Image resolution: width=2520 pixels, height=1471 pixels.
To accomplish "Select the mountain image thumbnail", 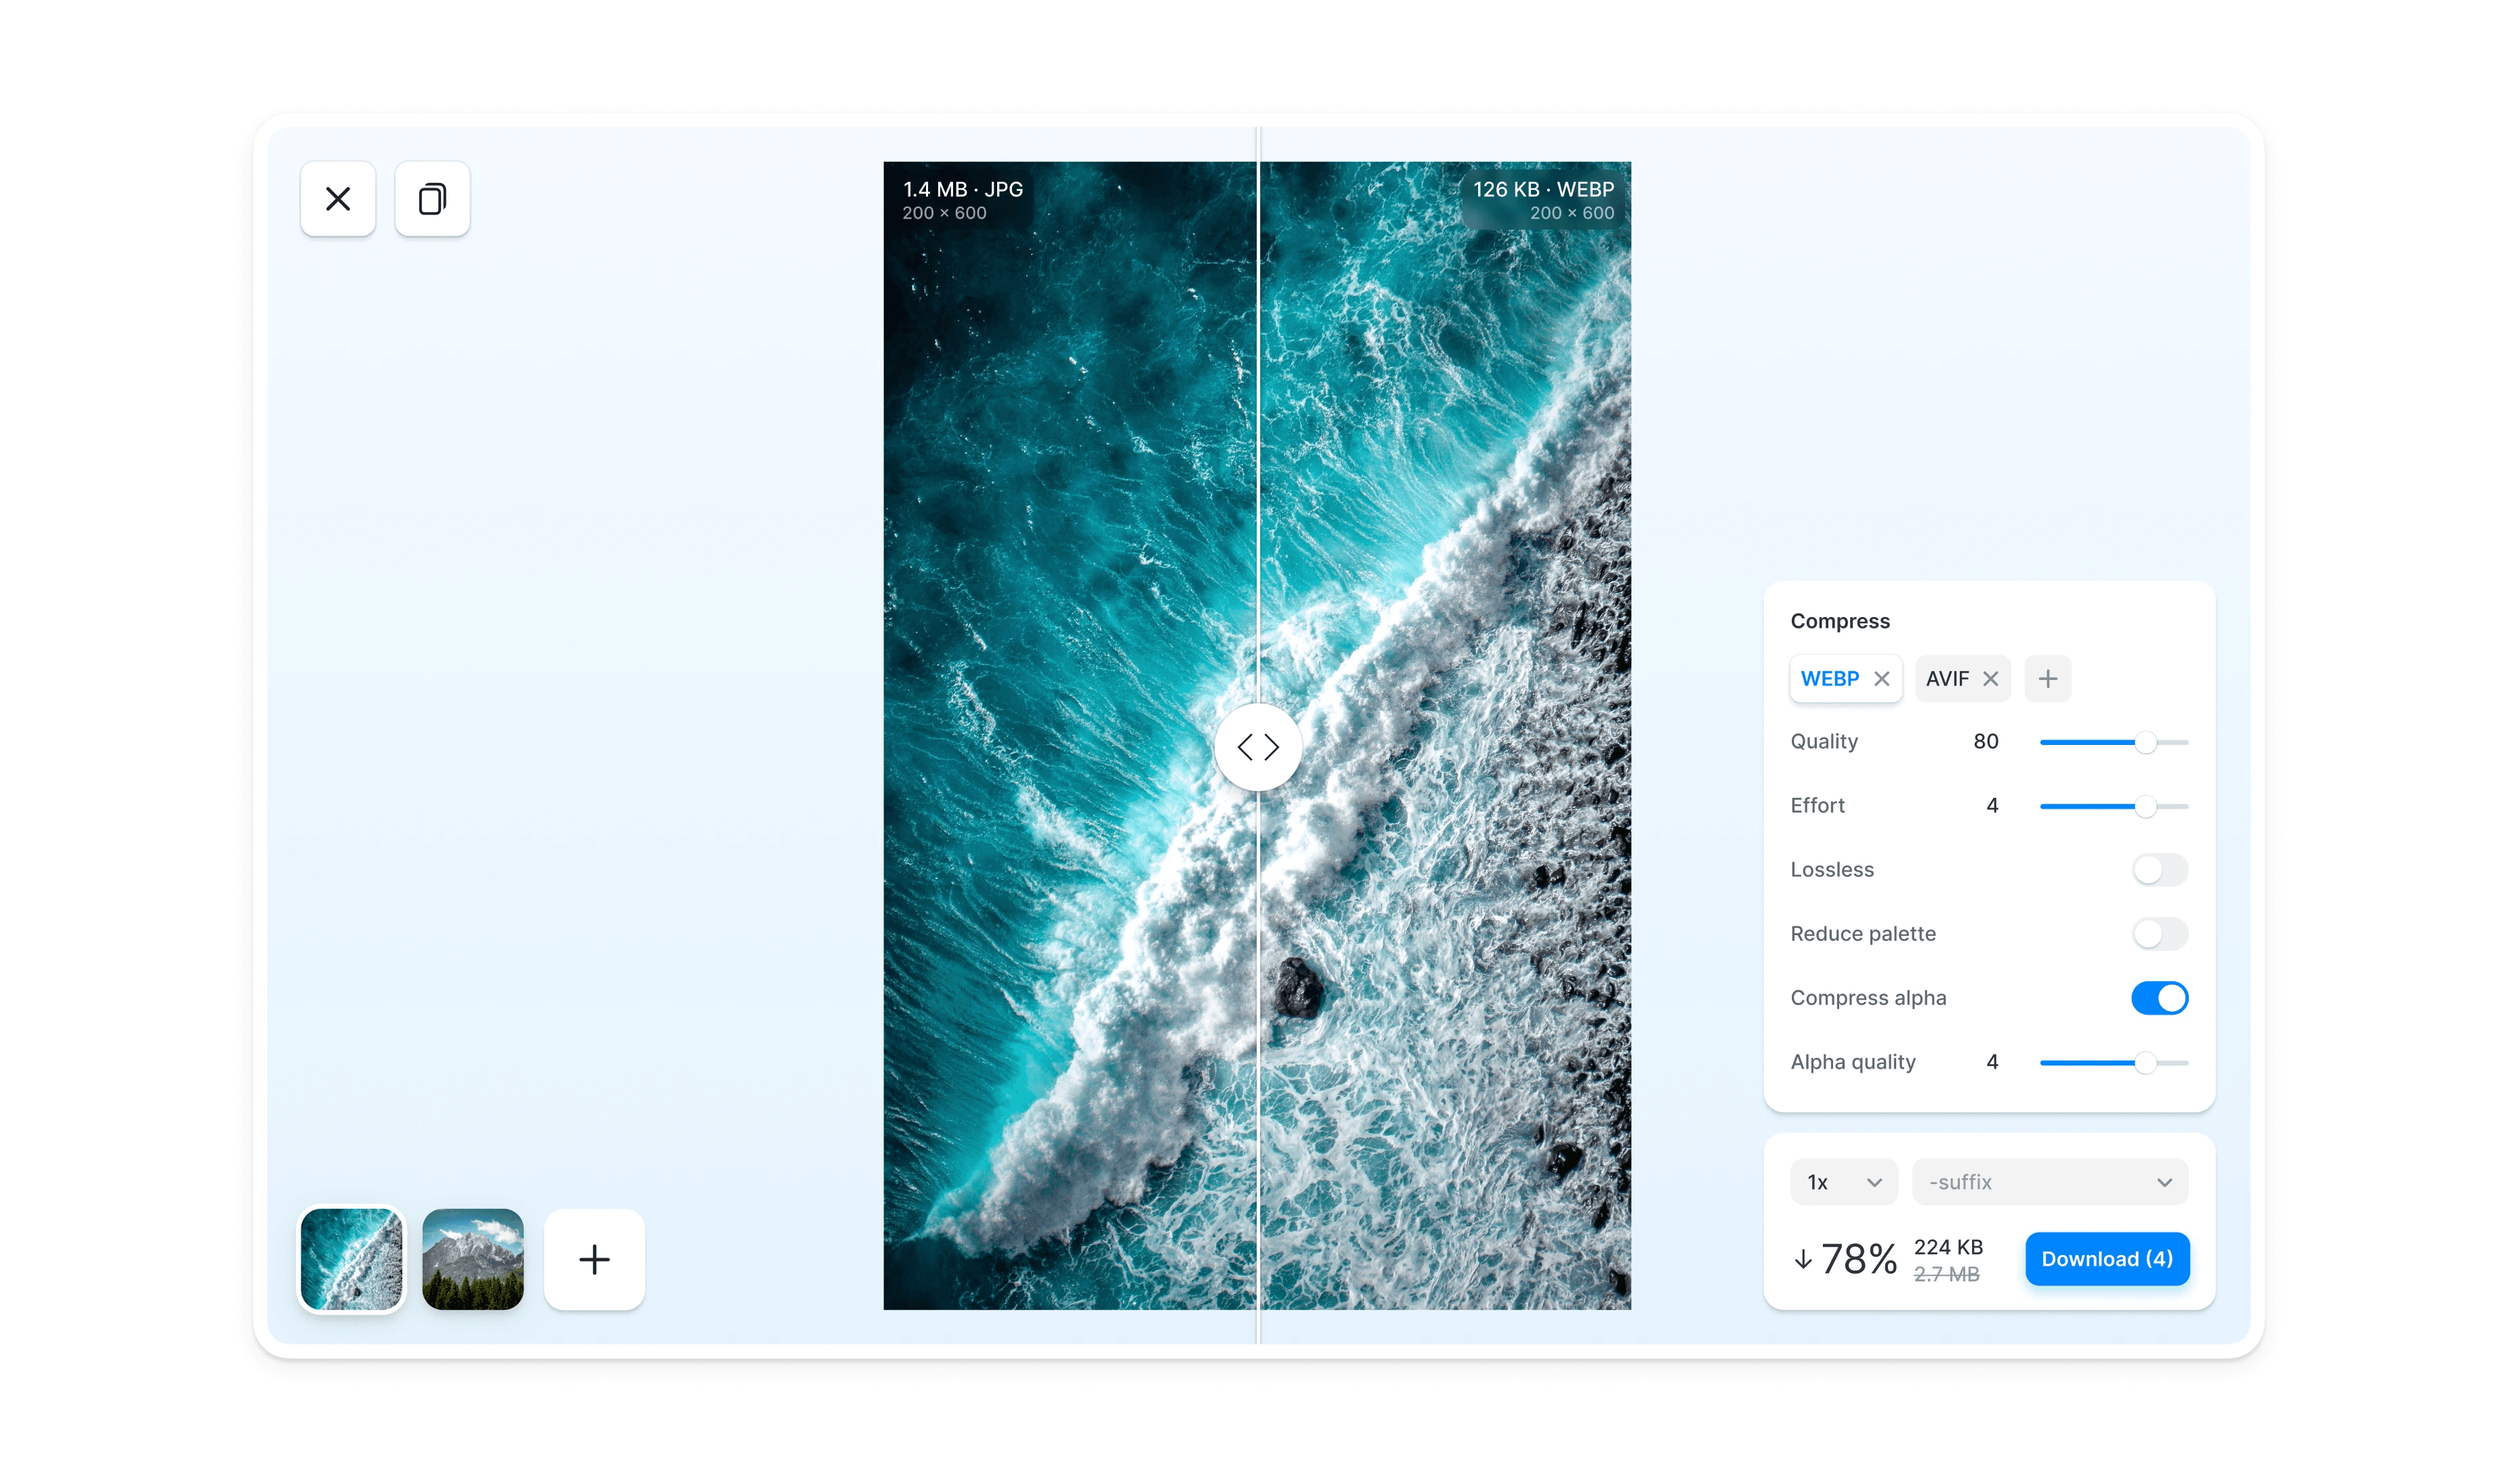I will tap(473, 1259).
